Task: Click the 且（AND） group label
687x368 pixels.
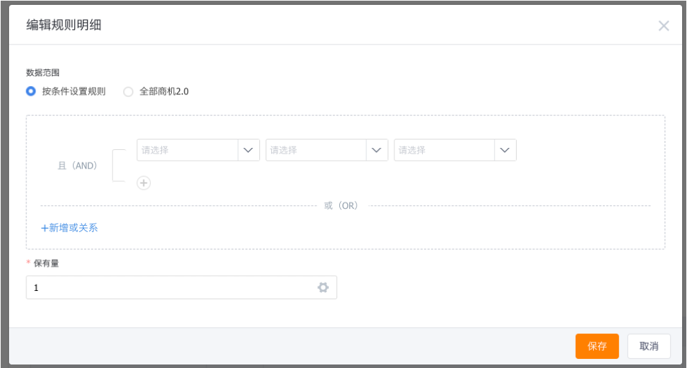Action: 77,166
